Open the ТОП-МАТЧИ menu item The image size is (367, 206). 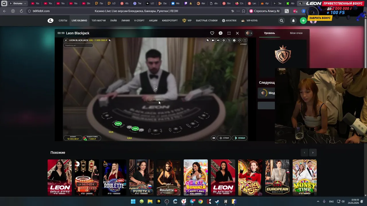(x=99, y=21)
